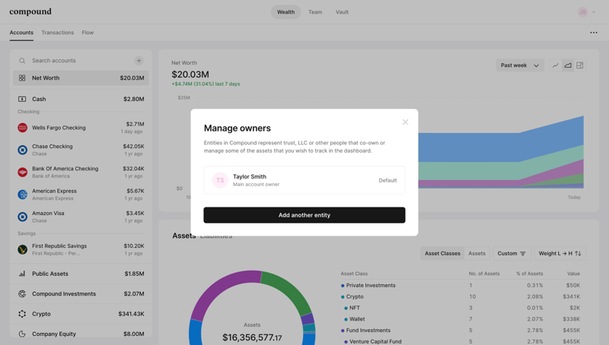Click the Fund Investments purple color dot
Image resolution: width=609 pixels, height=345 pixels.
click(x=343, y=331)
